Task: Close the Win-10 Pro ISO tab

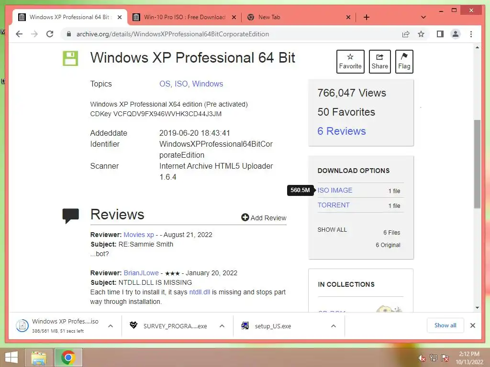Action: click(x=234, y=18)
